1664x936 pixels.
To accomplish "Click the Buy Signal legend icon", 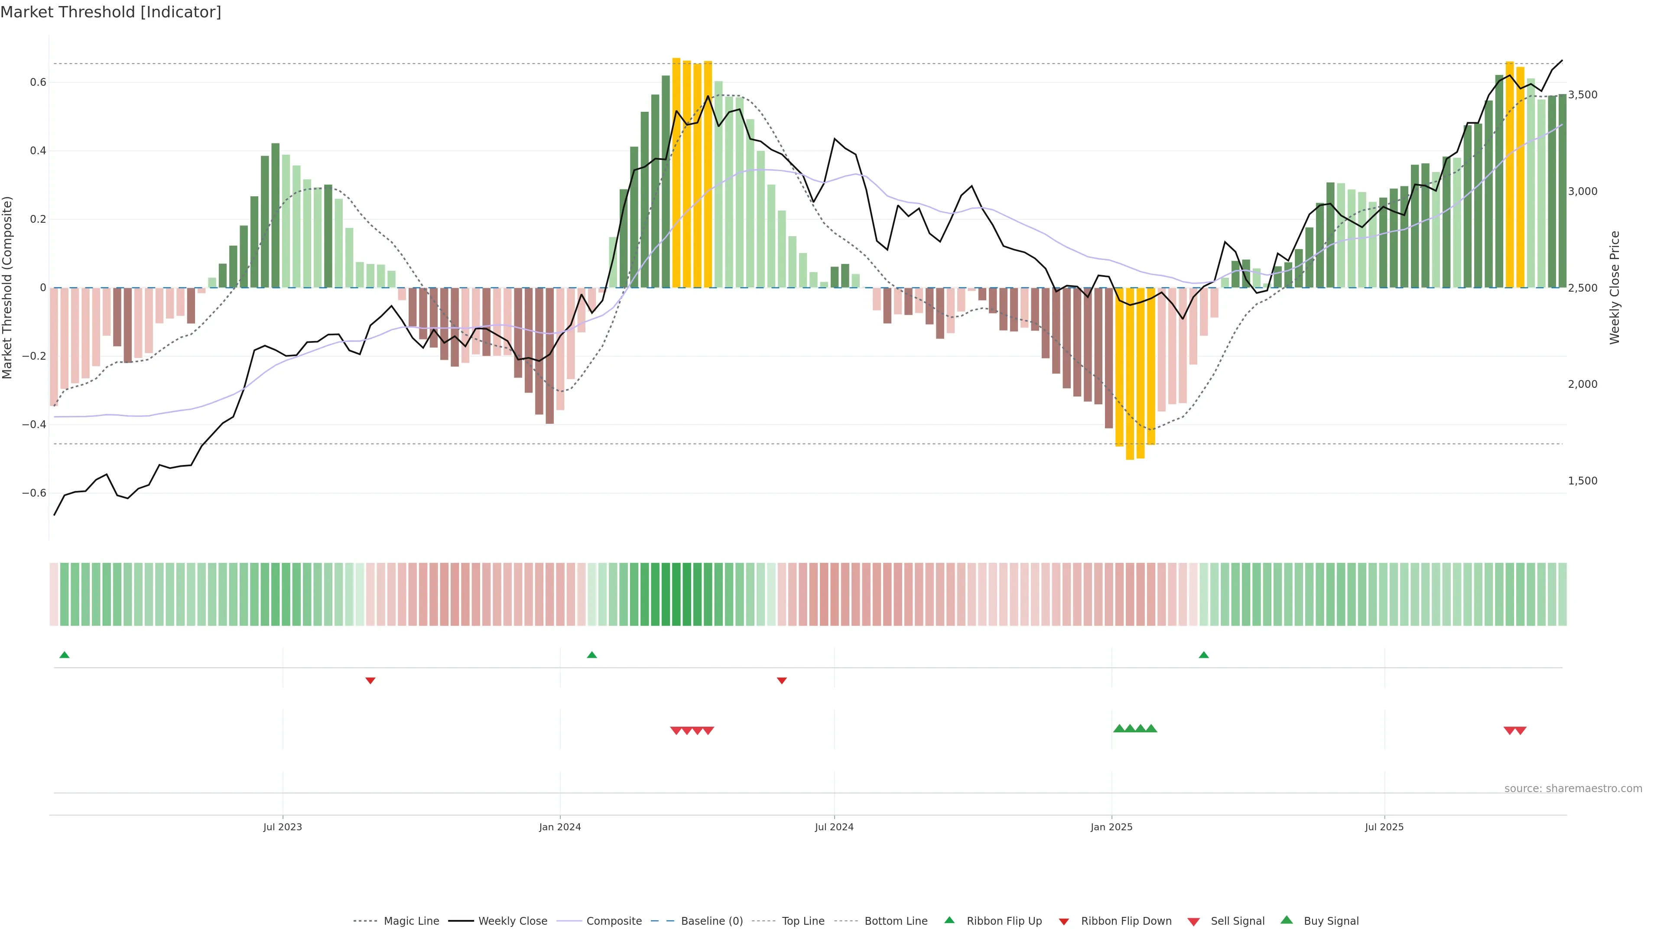I will click(1287, 920).
